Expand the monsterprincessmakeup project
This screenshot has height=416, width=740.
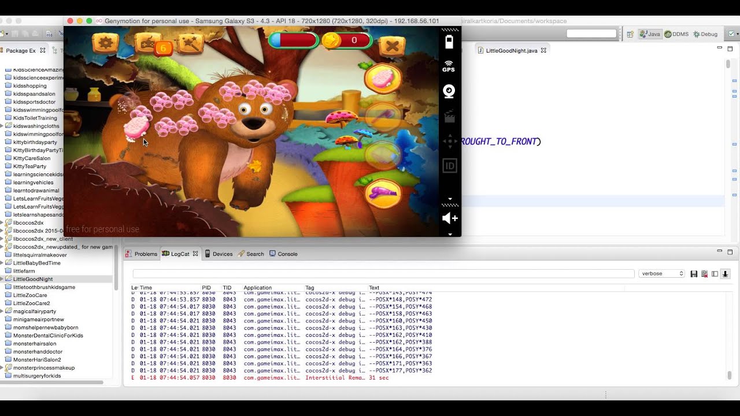click(2, 367)
